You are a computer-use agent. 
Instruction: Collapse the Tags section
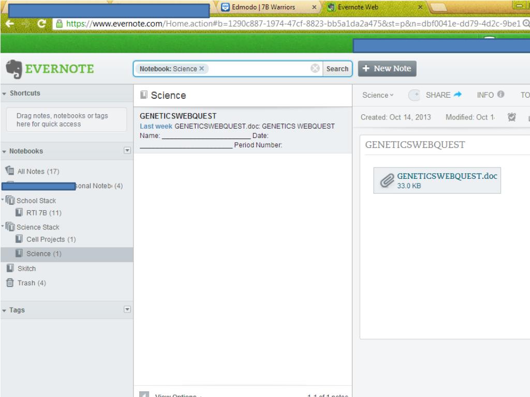click(4, 311)
